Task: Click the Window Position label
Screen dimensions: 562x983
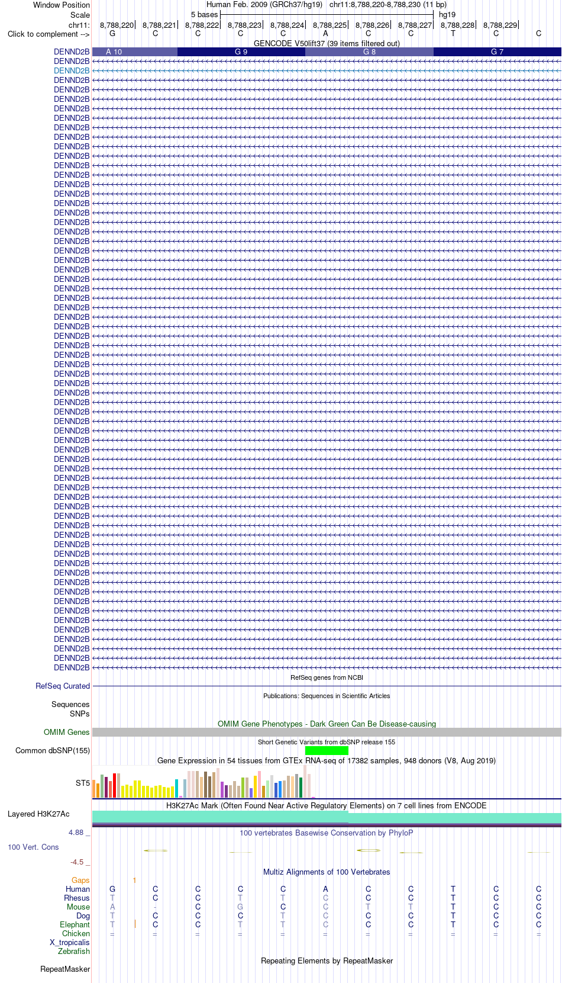Action: [x=62, y=5]
